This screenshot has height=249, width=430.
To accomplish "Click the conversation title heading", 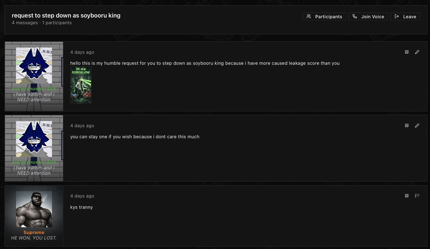I will pyautogui.click(x=66, y=15).
